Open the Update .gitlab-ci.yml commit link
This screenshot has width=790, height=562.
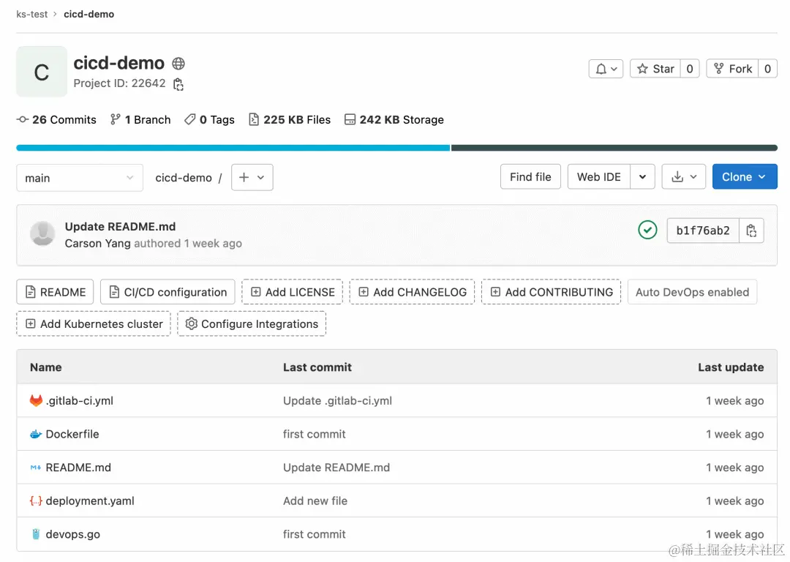337,401
